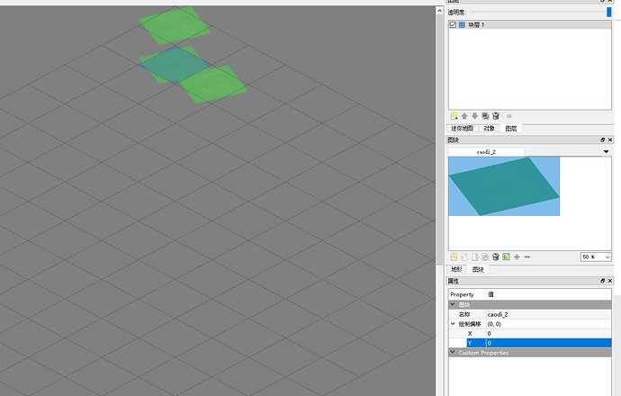This screenshot has height=396, width=621.
Task: Click the topmost green grass tile on the map
Action: click(175, 25)
